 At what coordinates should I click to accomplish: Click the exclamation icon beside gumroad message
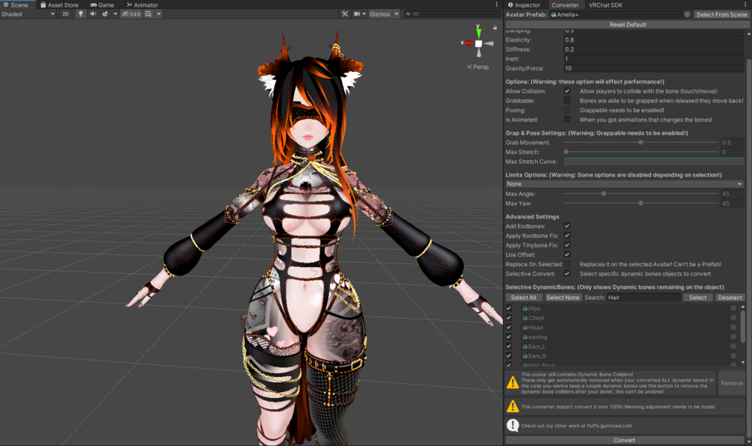click(513, 425)
